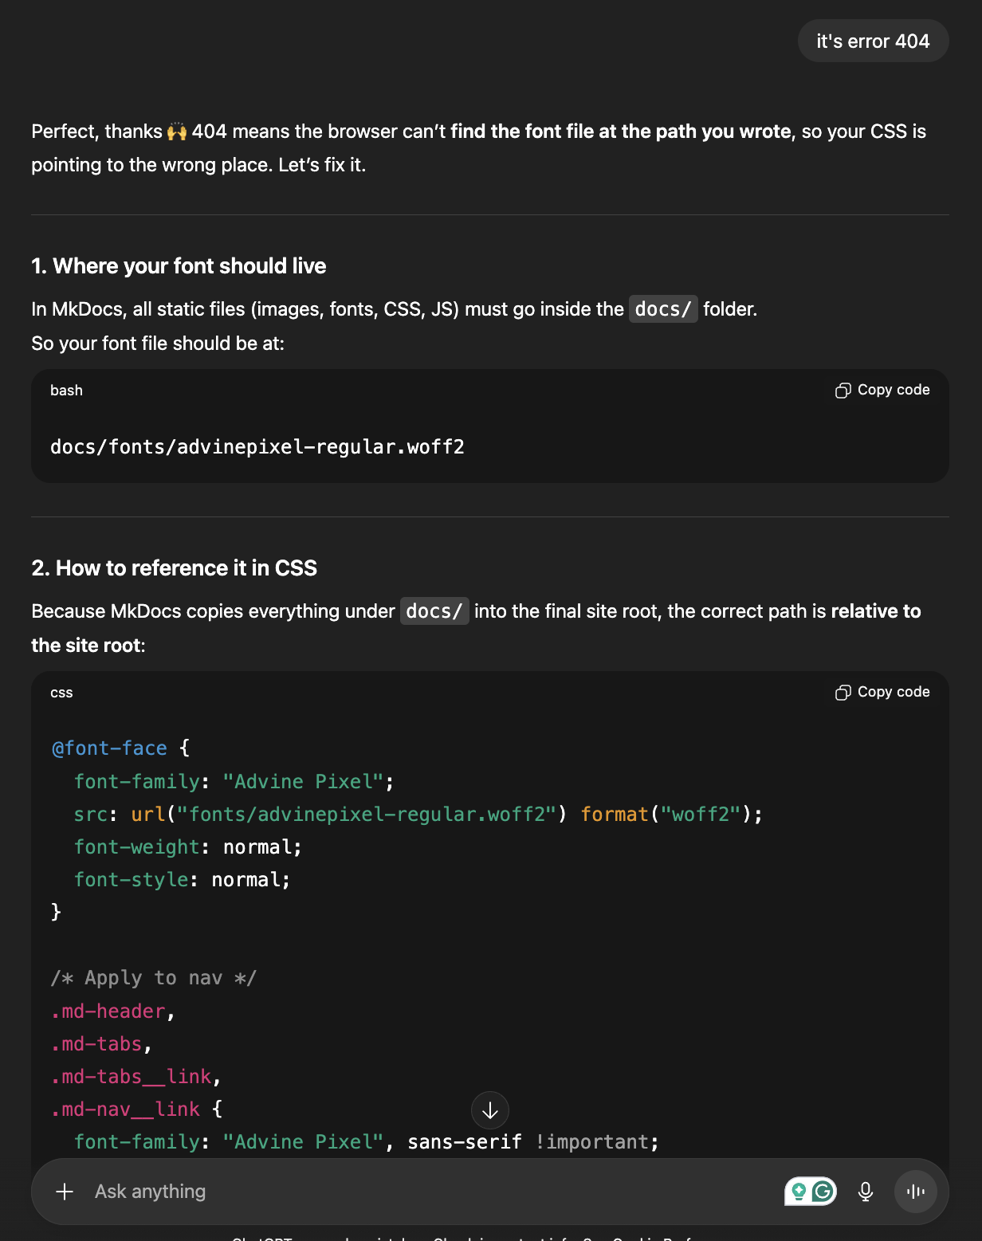Image resolution: width=982 pixels, height=1241 pixels.
Task: Click the scroll-to-bottom arrow button
Action: [490, 1110]
